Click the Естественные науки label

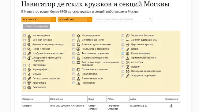click(93, 40)
